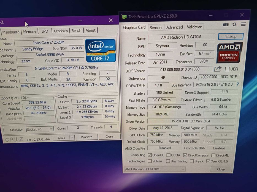Viewport: 257px width, 192px height.
Task: Expand the CPU-Z Tools dropdown arrow
Action: pyautogui.click(x=72, y=137)
